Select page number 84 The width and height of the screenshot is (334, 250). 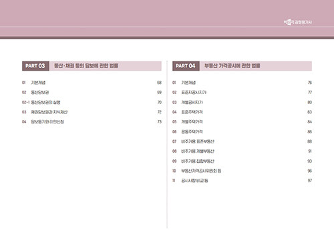pos(309,122)
